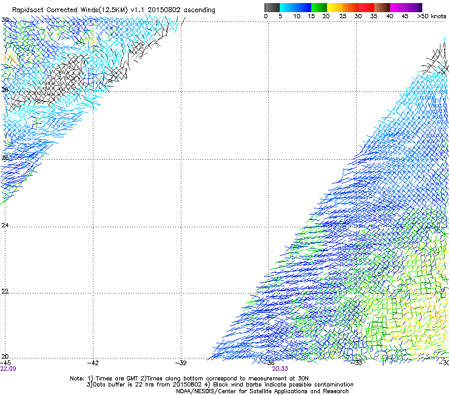Click legend value '25' under the color bar
Image resolution: width=449 pixels, height=395 pixels.
coord(343,16)
